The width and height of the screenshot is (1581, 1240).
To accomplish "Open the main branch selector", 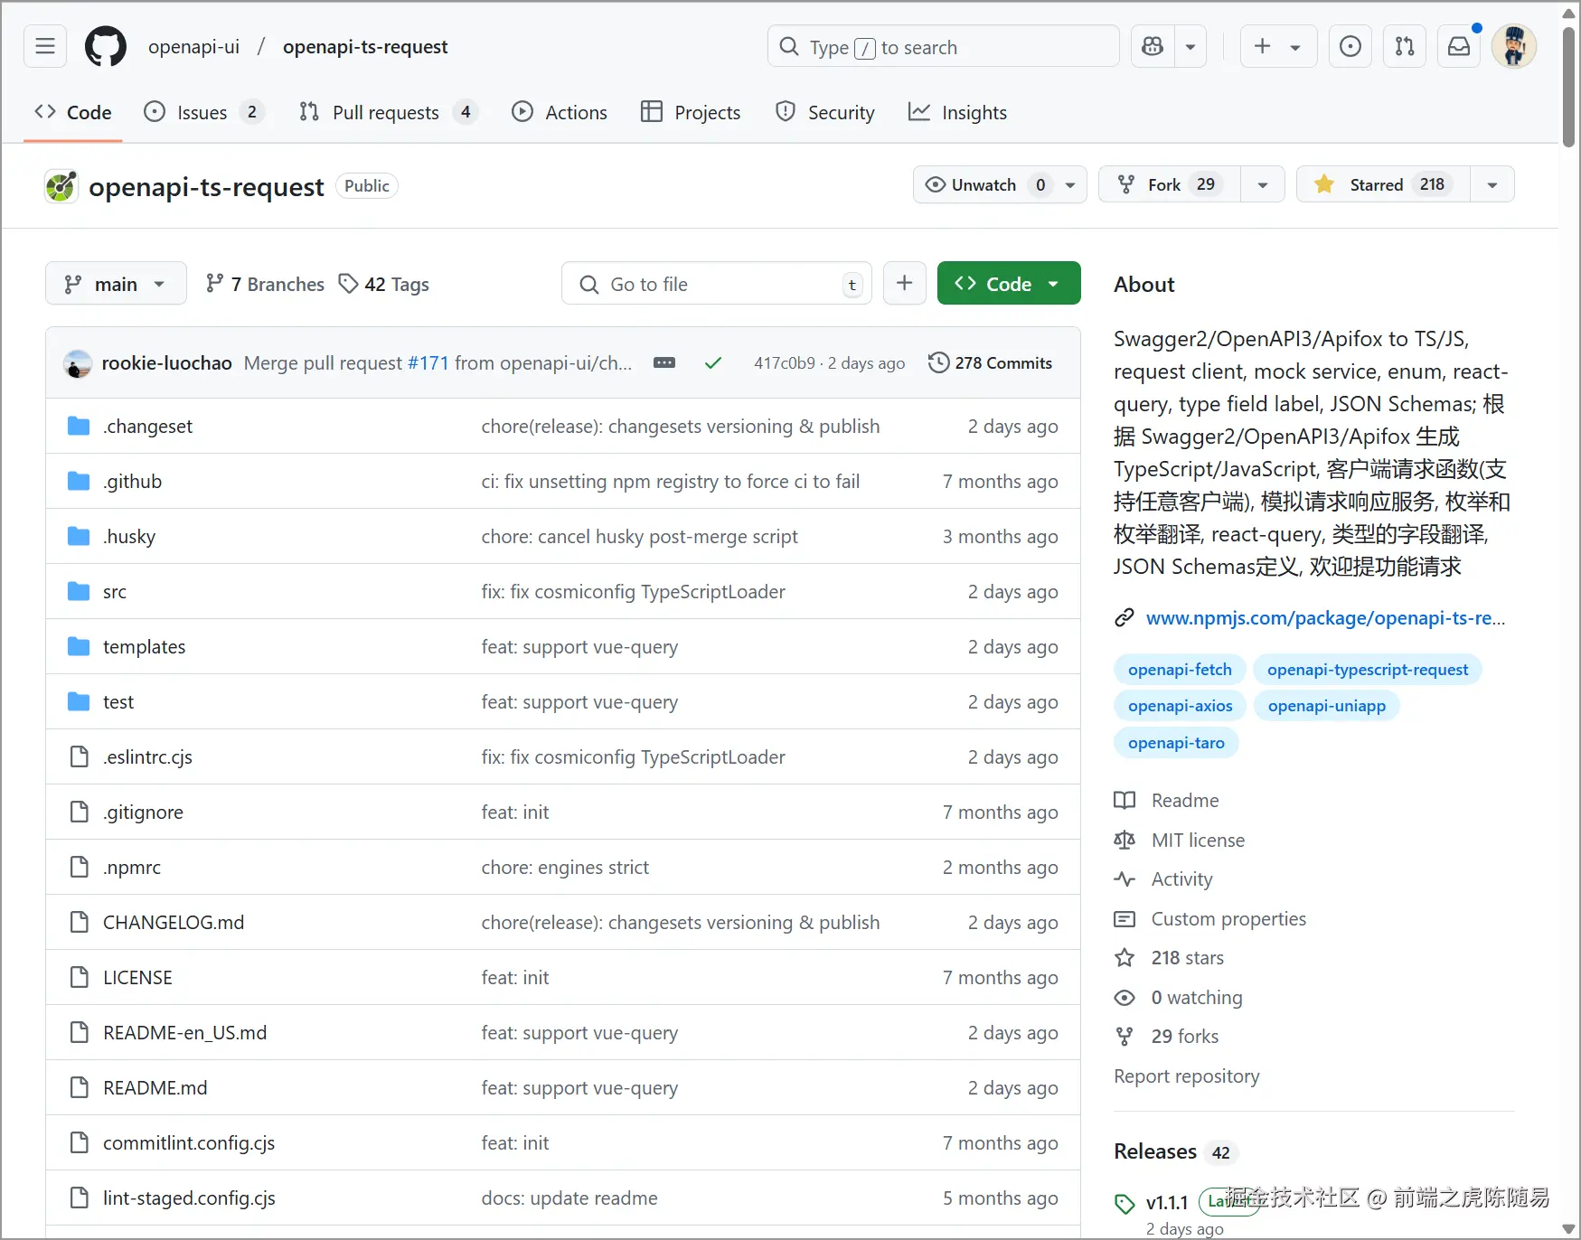I will point(116,284).
